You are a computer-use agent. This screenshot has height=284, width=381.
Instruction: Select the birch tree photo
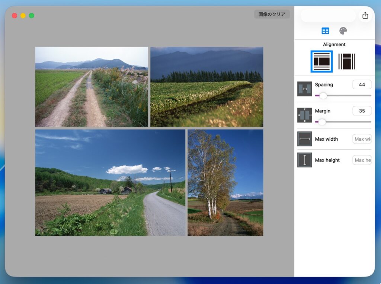click(225, 182)
